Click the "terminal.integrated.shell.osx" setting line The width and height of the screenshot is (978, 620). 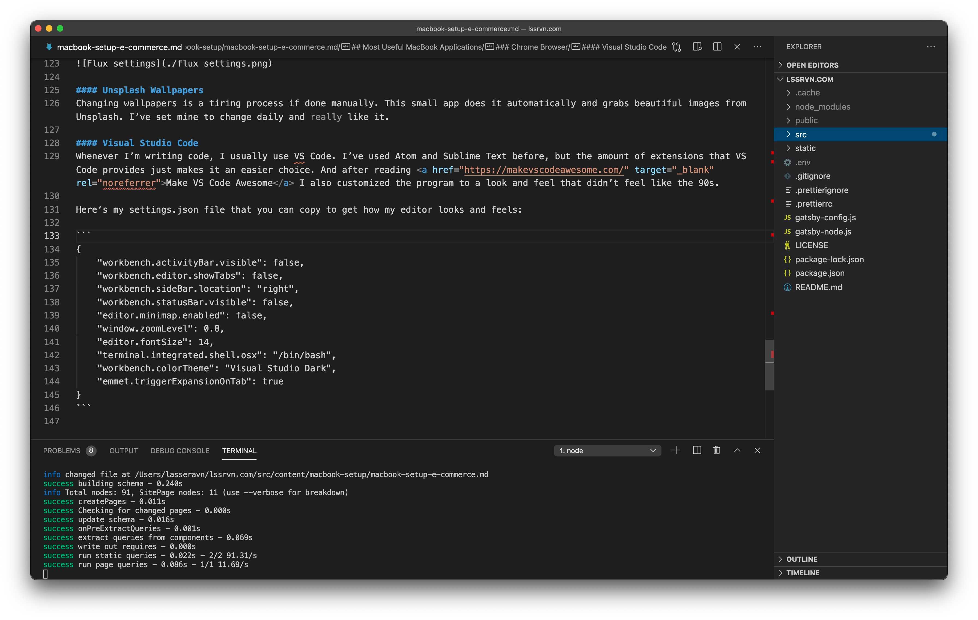pos(216,355)
